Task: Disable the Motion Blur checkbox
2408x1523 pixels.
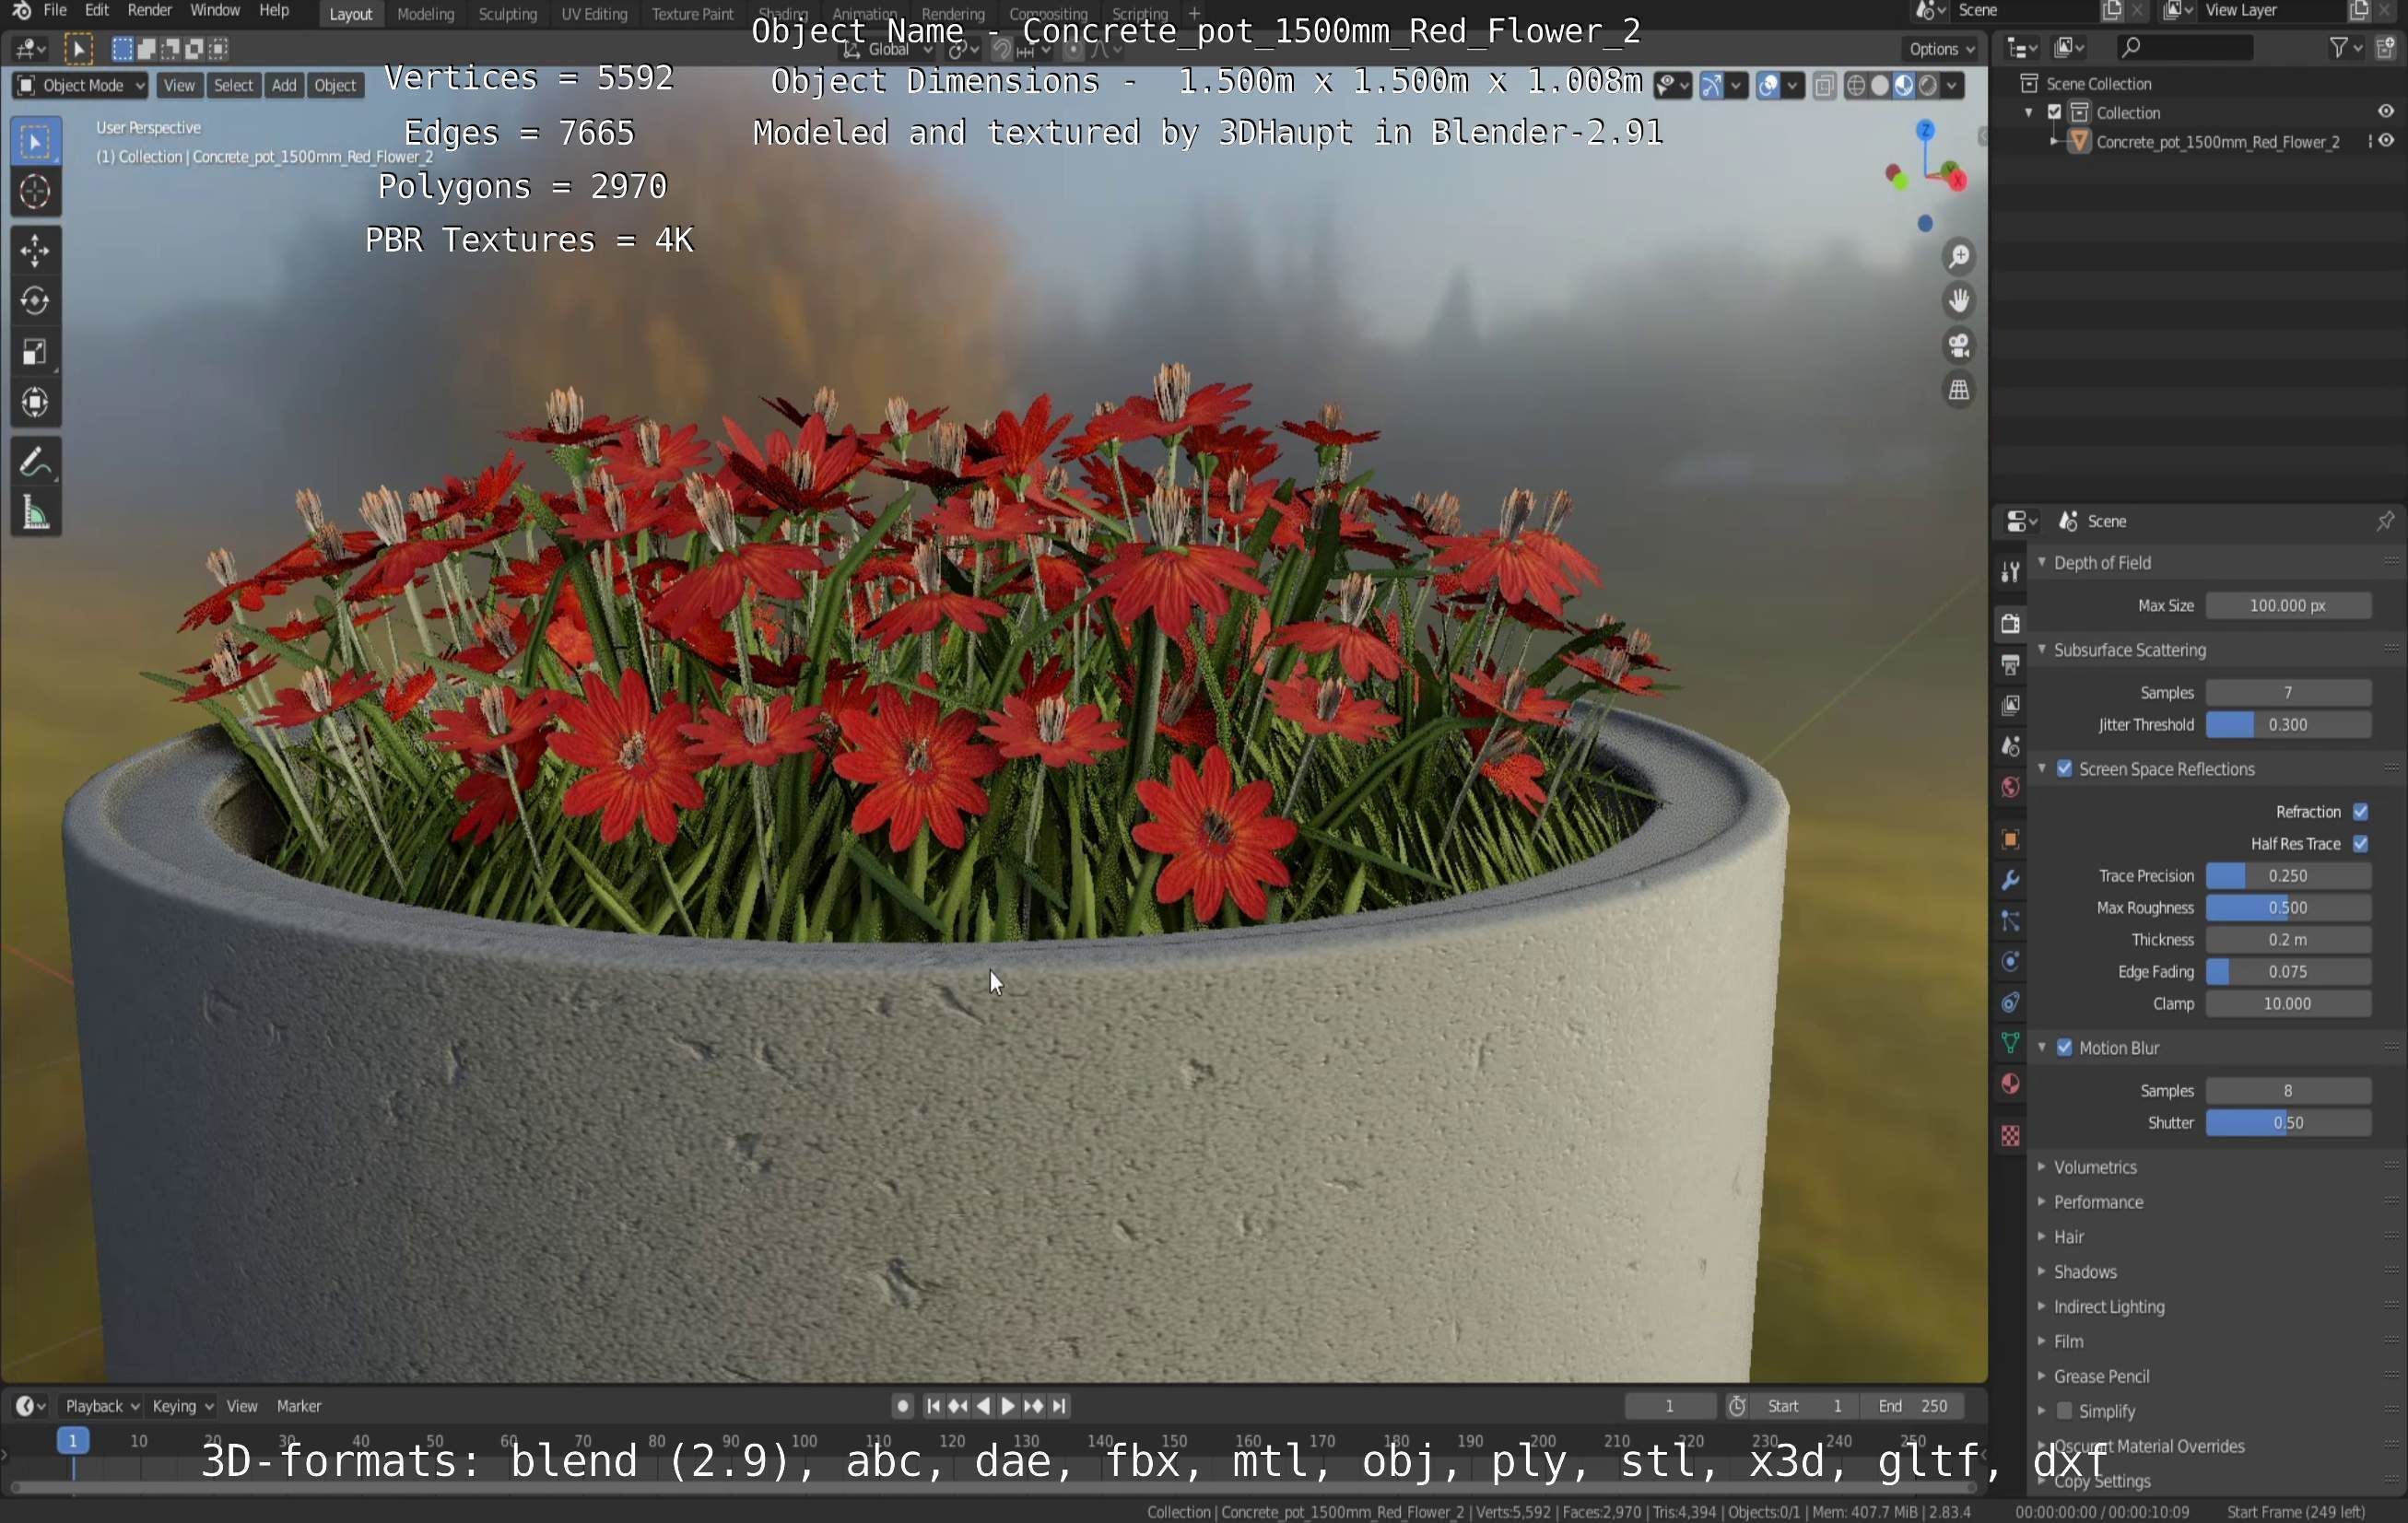Action: tap(2064, 1048)
